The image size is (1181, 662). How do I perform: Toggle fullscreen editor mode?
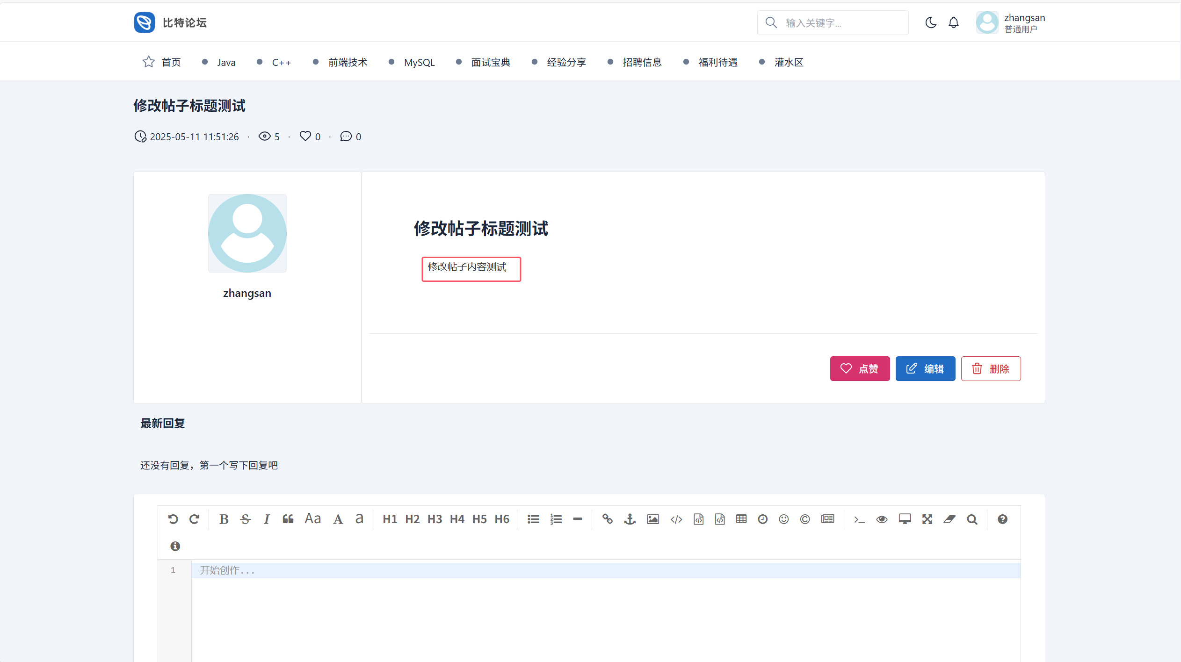point(927,519)
